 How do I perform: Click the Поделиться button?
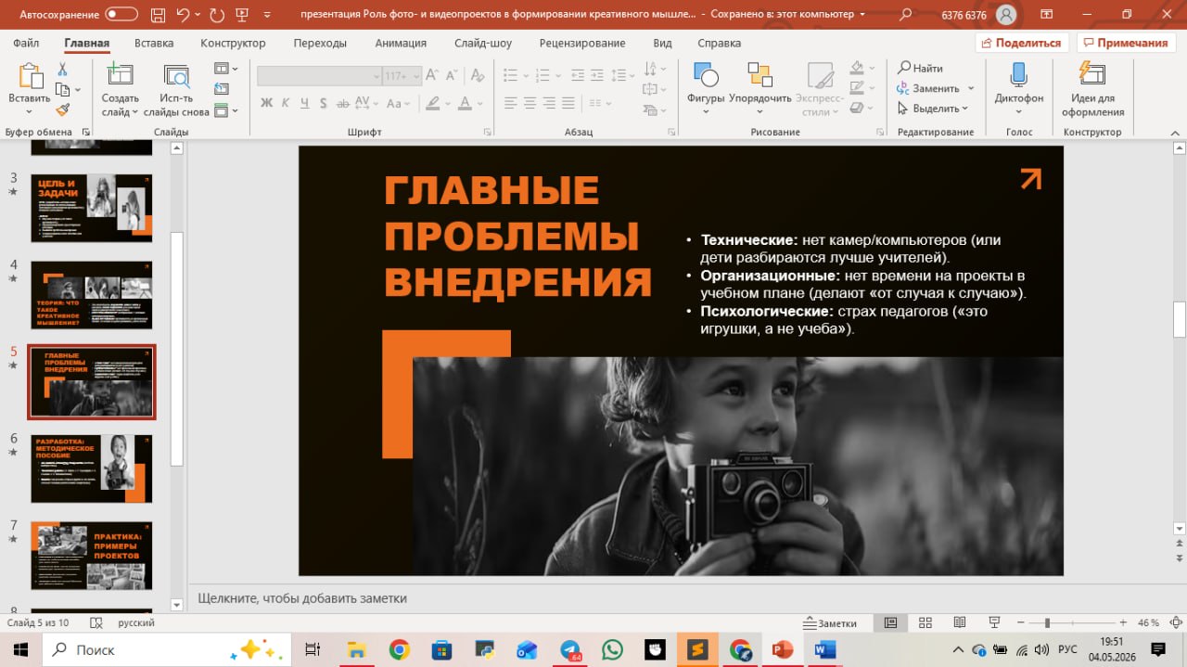[1022, 43]
